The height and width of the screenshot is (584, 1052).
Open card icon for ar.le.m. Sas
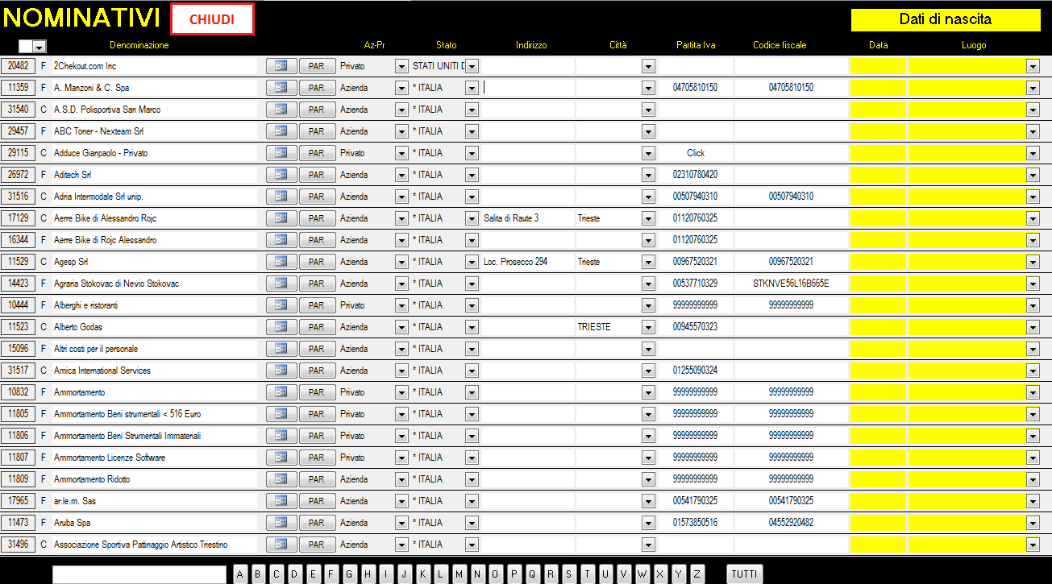[281, 501]
